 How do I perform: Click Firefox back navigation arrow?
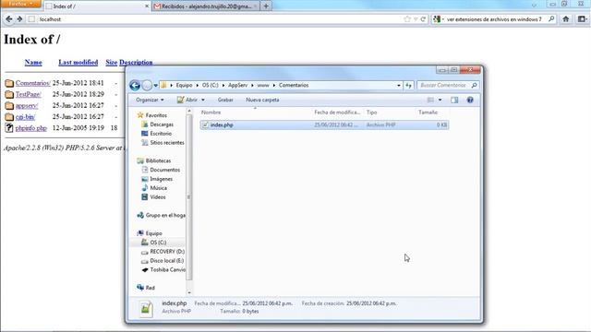[9, 18]
